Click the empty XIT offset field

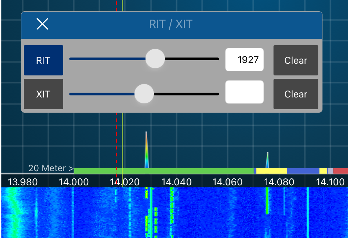(x=245, y=92)
